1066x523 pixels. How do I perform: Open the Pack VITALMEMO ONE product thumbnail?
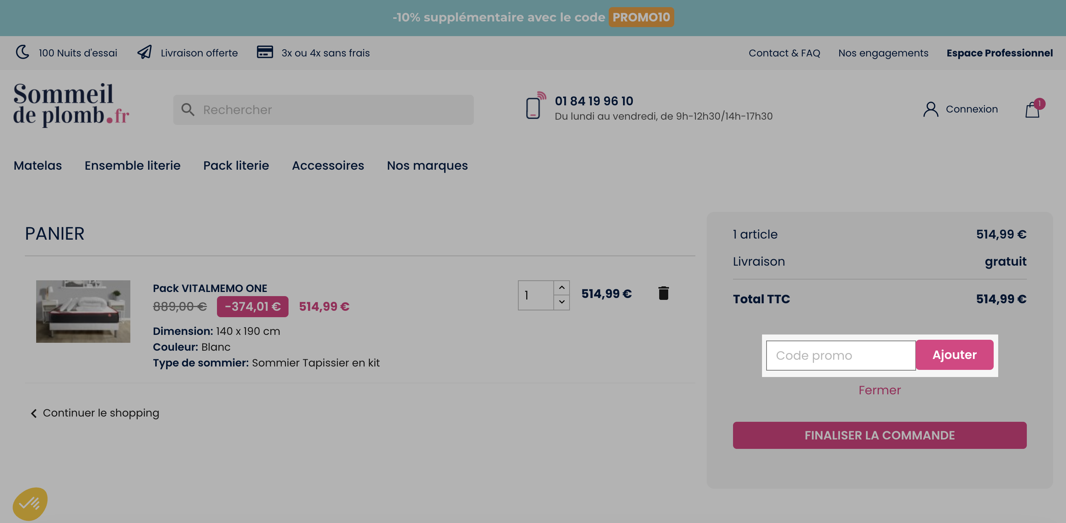tap(83, 311)
